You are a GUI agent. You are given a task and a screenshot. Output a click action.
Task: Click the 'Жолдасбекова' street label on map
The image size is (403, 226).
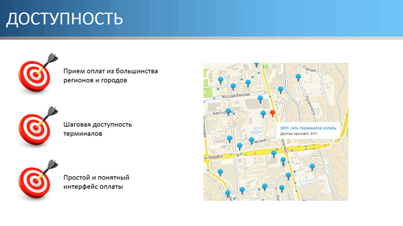coord(236,95)
